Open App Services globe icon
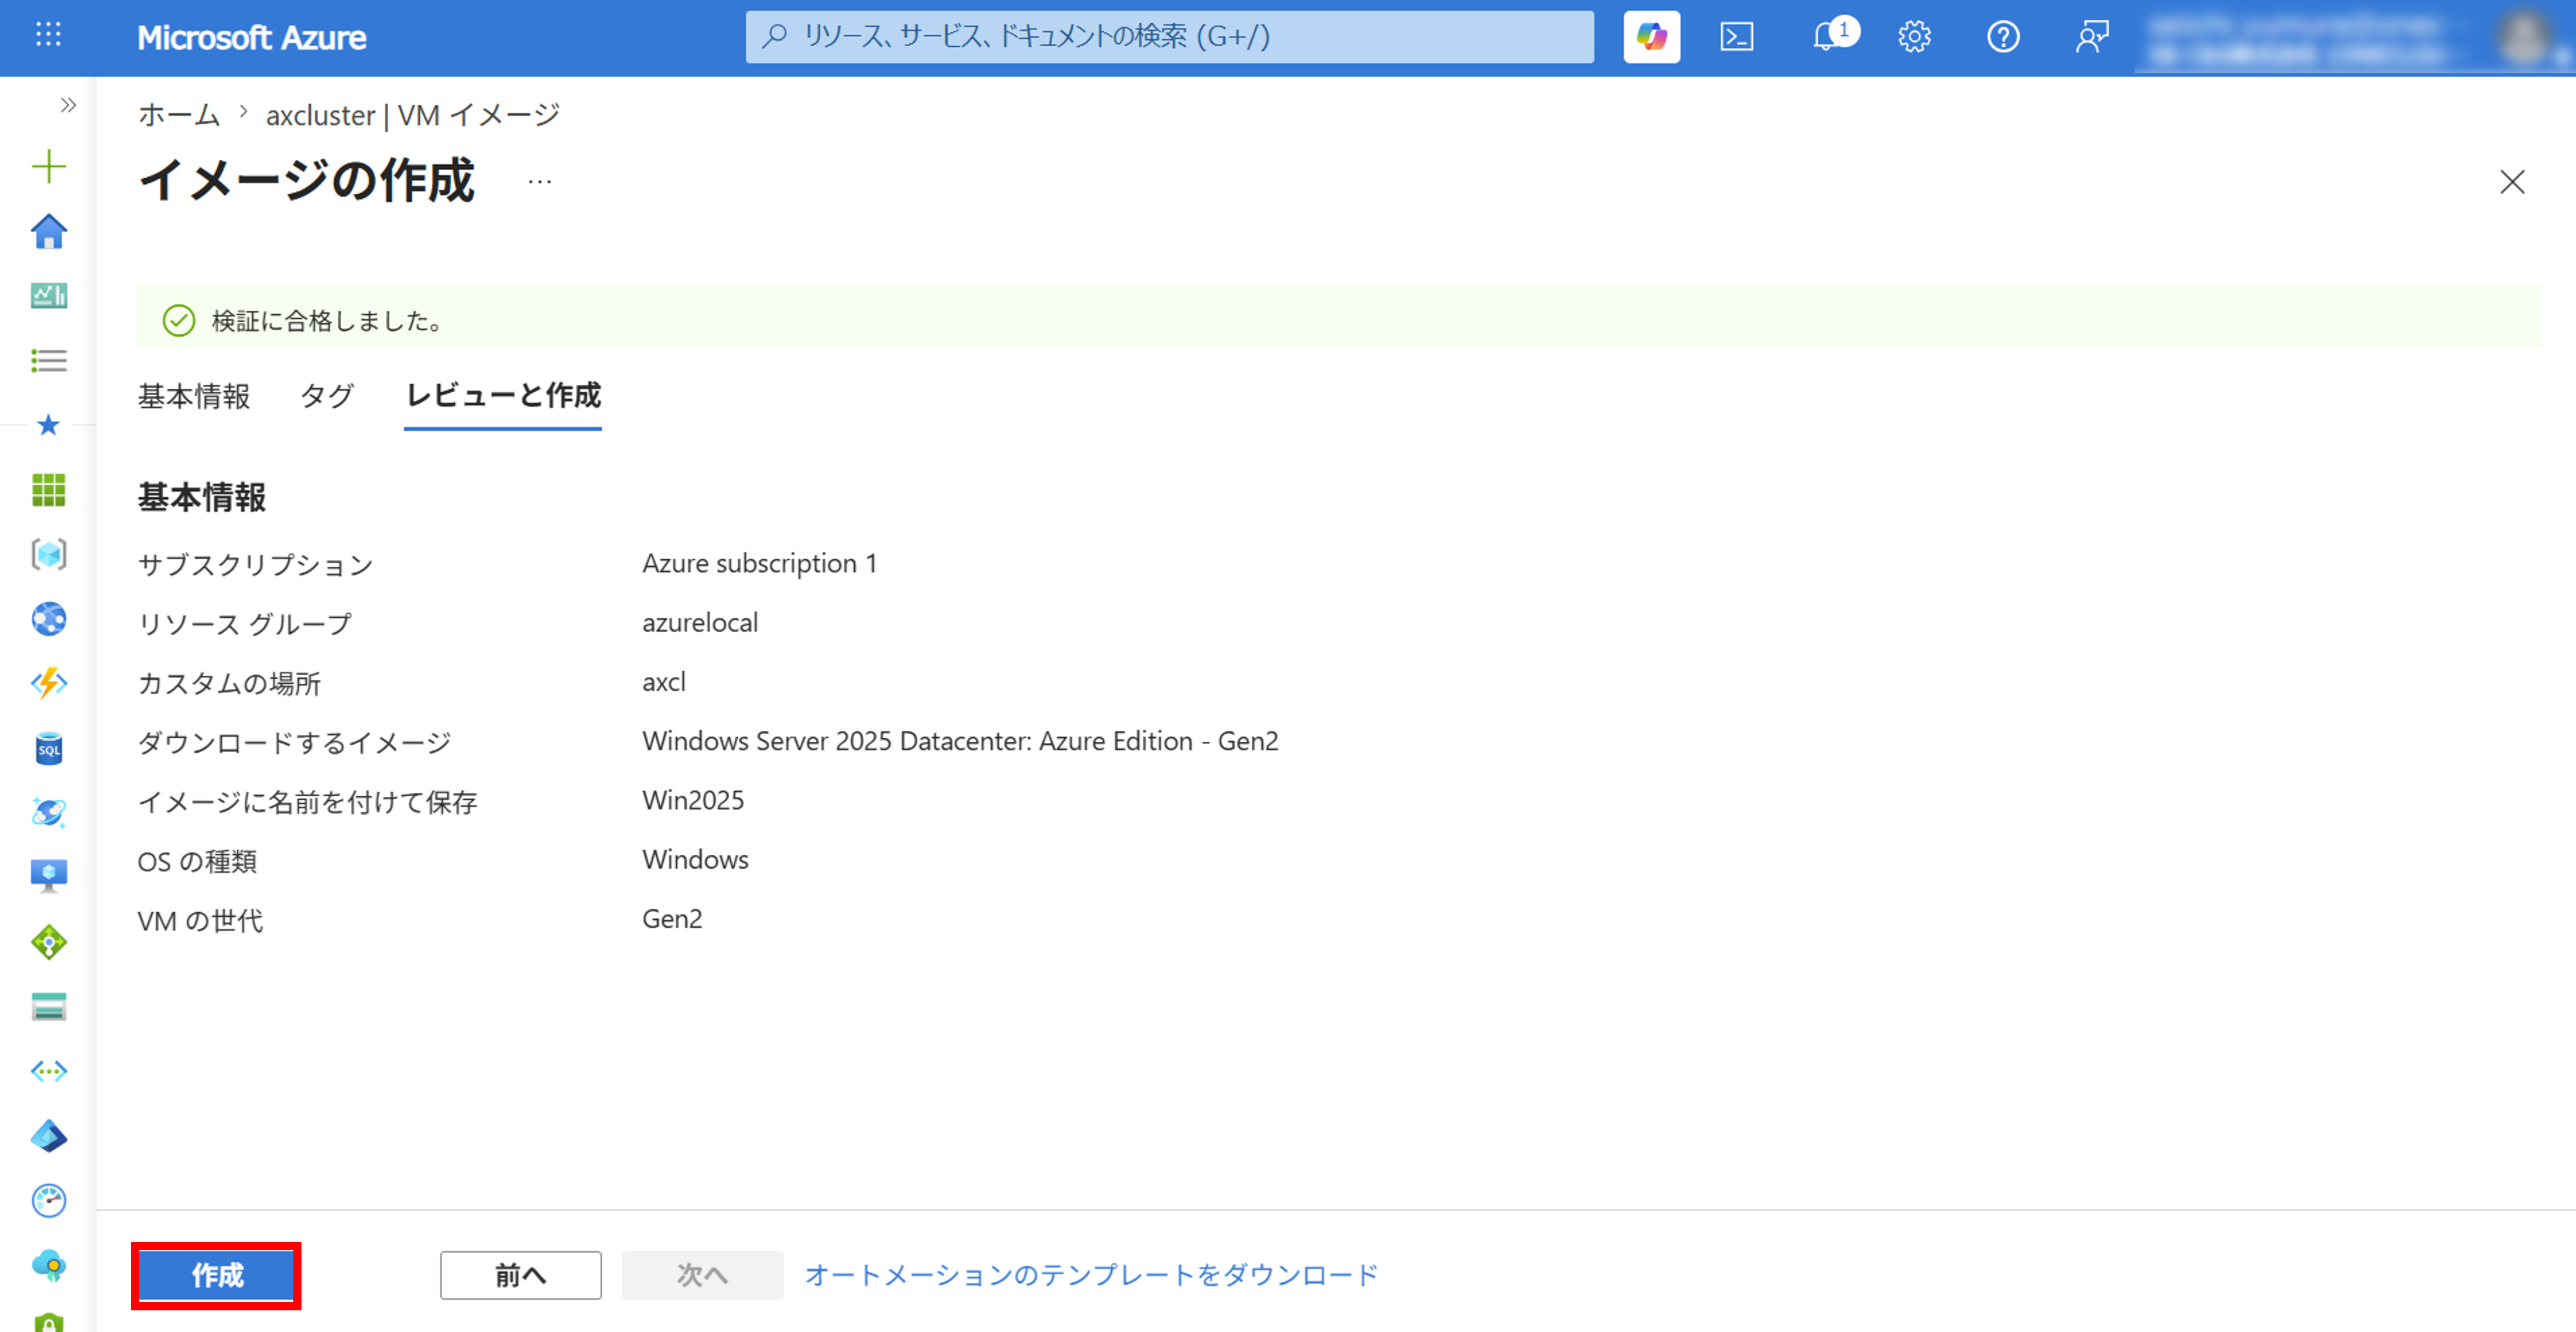This screenshot has height=1332, width=2576. (48, 619)
